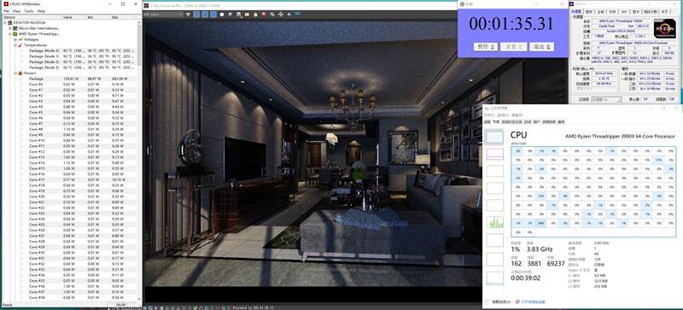Image resolution: width=683 pixels, height=310 pixels.
Task: Click the pause button on the stopwatch
Action: (x=485, y=47)
